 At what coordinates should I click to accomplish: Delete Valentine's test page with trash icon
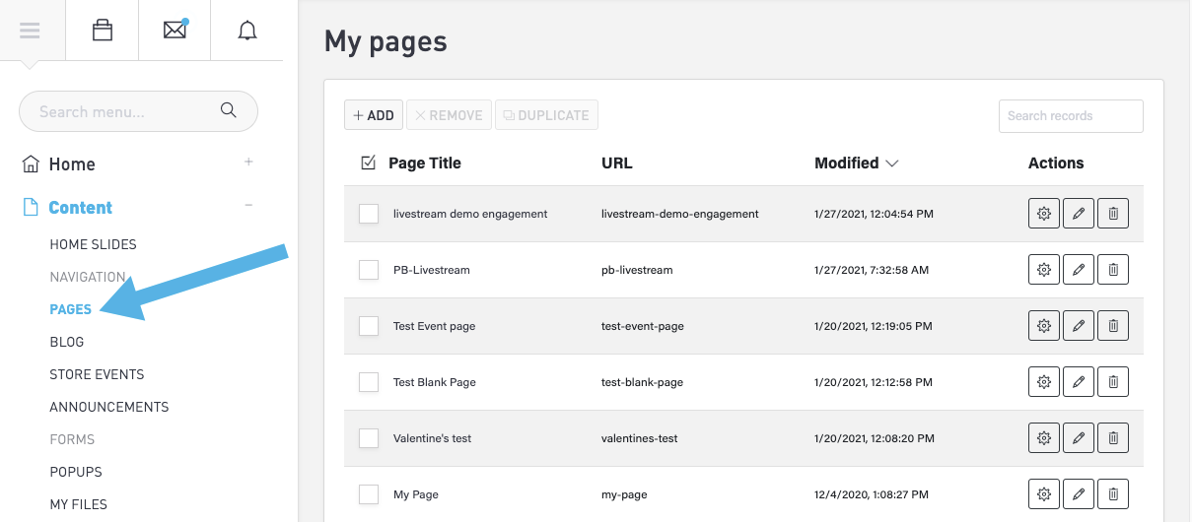coord(1113,438)
